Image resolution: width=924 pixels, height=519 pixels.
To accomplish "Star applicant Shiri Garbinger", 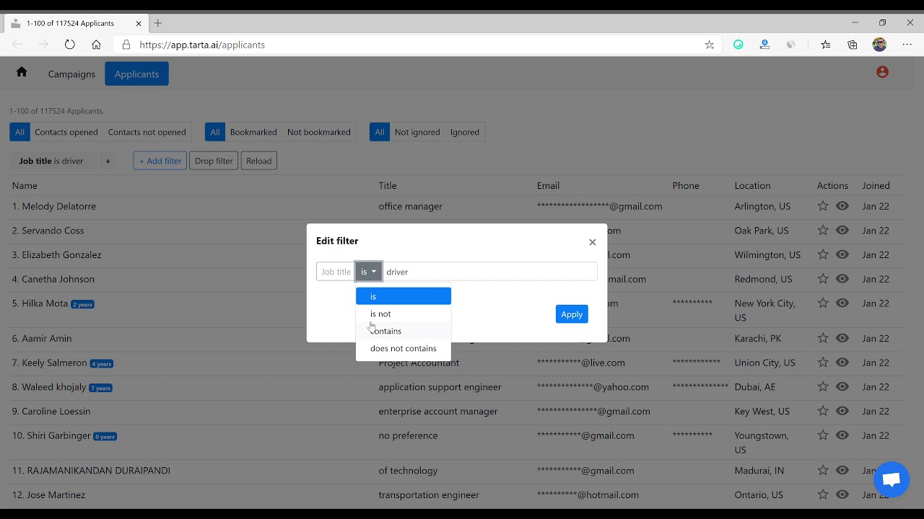I will [x=823, y=435].
